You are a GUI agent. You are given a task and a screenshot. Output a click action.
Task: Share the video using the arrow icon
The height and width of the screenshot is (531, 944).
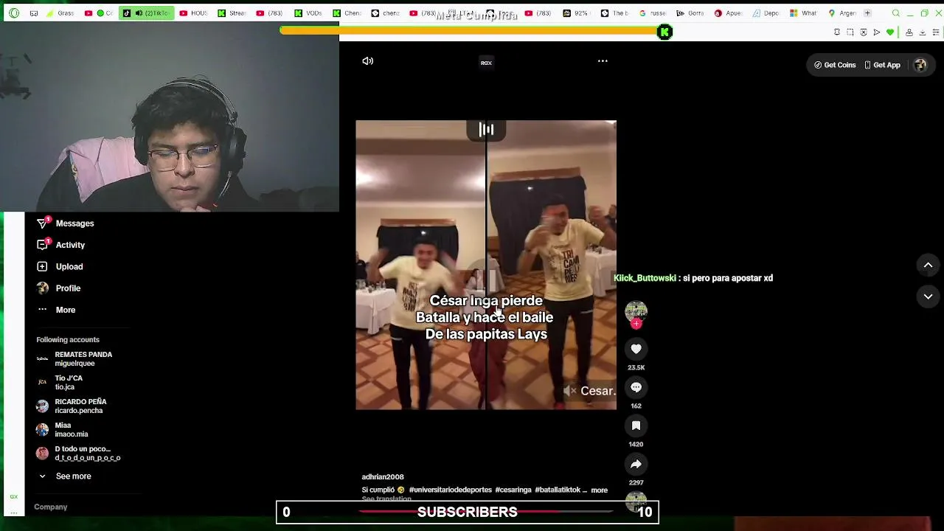coord(636,464)
